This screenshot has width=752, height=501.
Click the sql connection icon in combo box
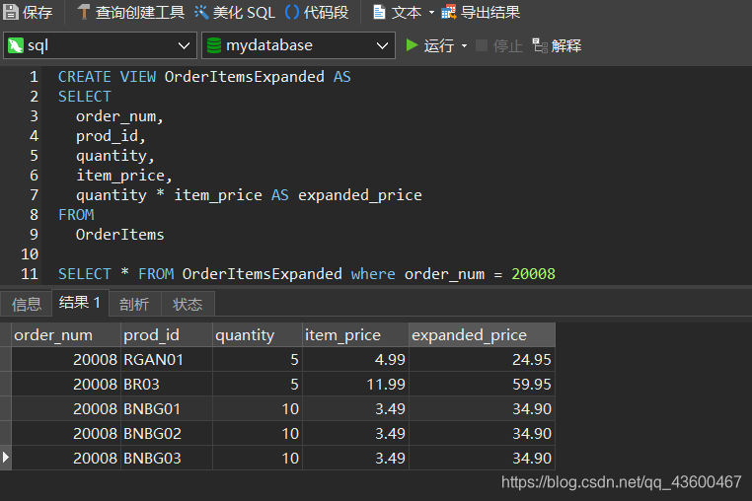coord(16,45)
